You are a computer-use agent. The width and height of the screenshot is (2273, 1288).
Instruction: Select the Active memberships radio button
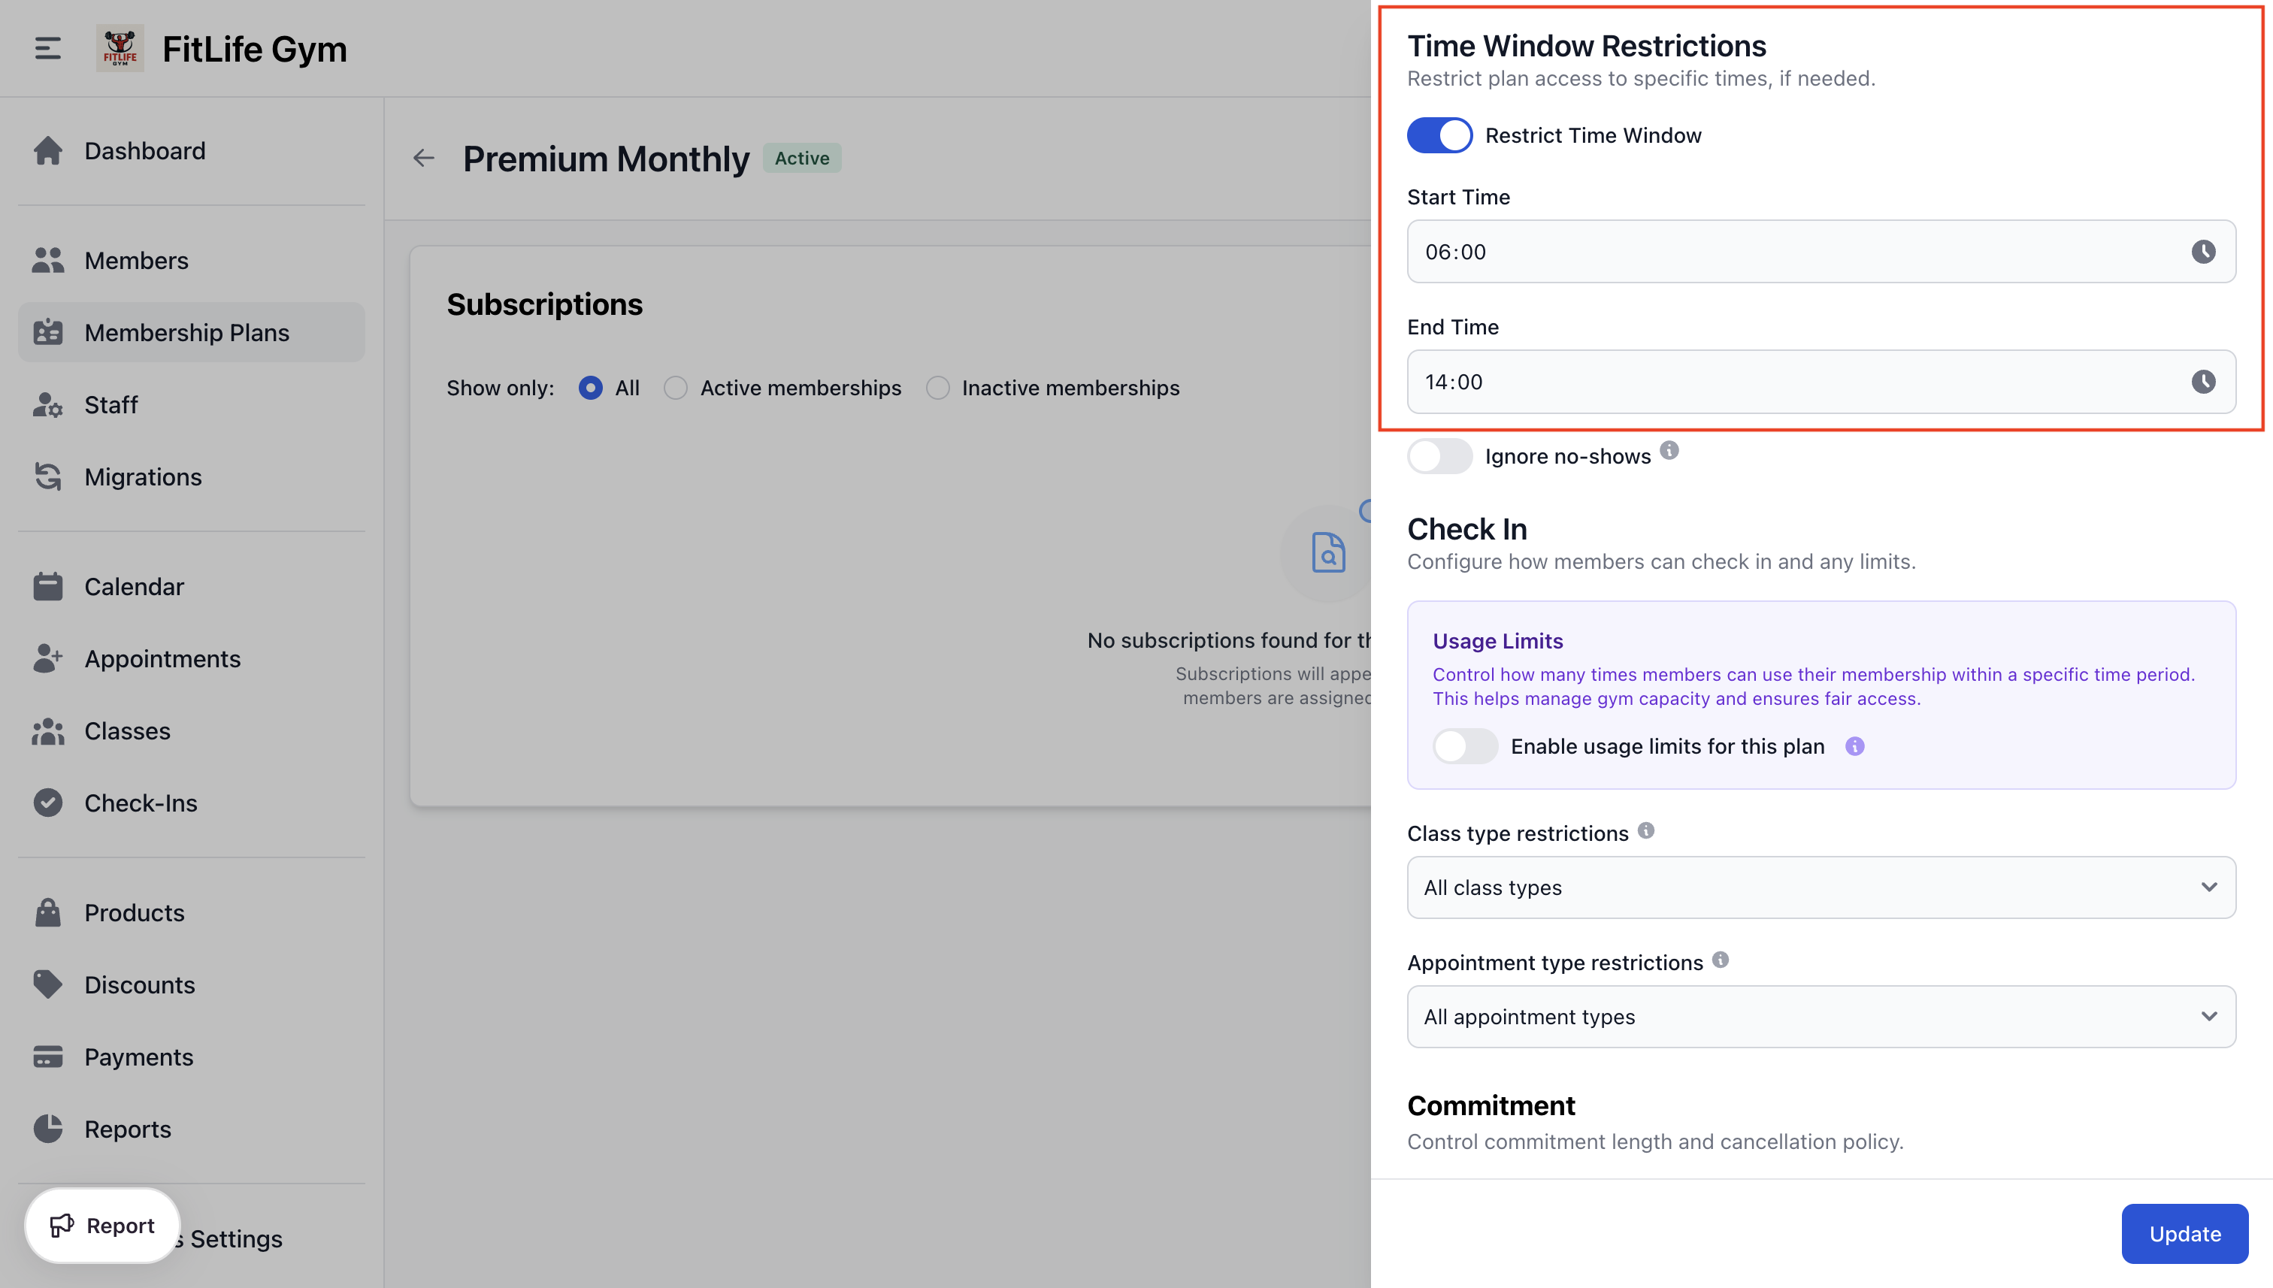[x=676, y=388]
